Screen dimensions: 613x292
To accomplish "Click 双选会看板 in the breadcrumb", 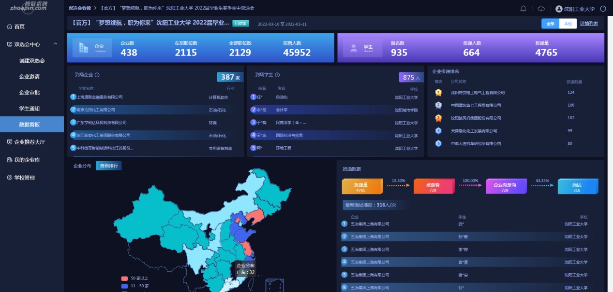I will tap(79, 8).
